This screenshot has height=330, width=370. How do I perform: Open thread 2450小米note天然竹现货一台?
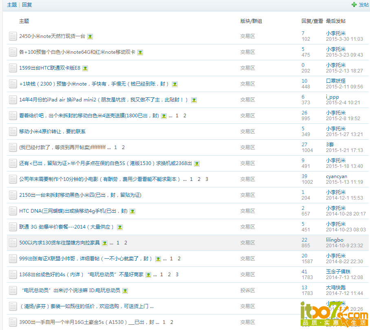[x=52, y=36]
